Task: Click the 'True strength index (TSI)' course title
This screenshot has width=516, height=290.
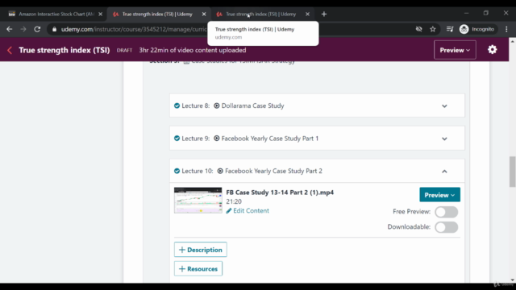Action: coord(64,50)
